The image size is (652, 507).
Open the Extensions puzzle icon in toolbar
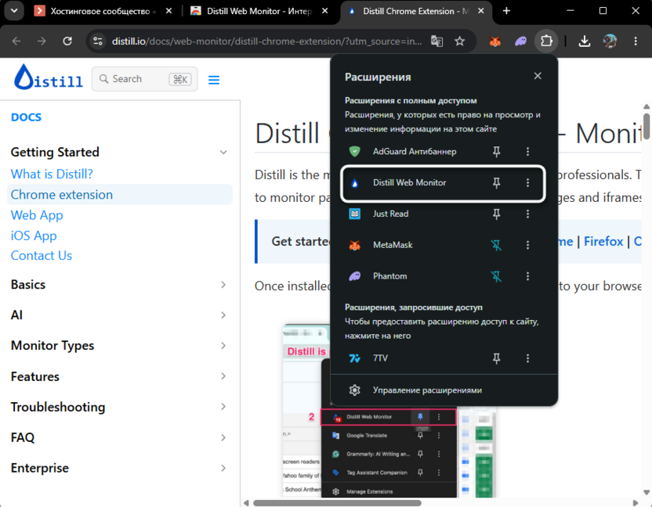click(546, 41)
